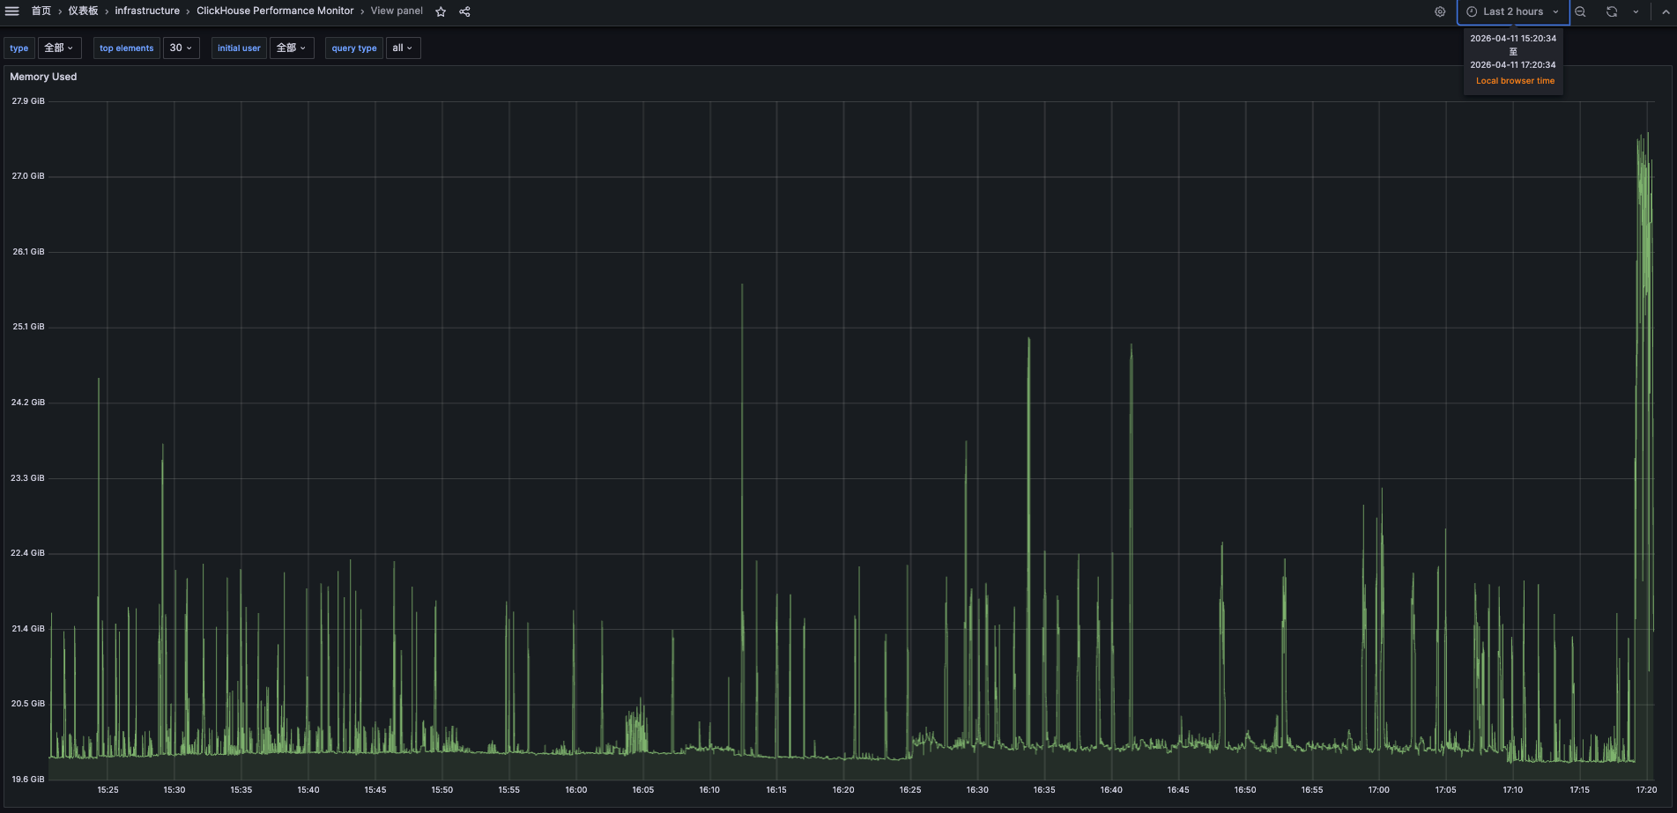Zoom out the time range
Viewport: 1677px width, 813px height.
(1580, 11)
